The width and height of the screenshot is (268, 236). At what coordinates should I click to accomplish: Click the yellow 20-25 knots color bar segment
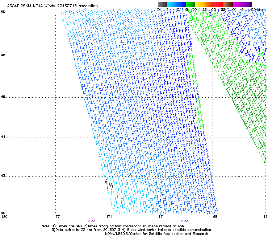pyautogui.click(x=200, y=4)
